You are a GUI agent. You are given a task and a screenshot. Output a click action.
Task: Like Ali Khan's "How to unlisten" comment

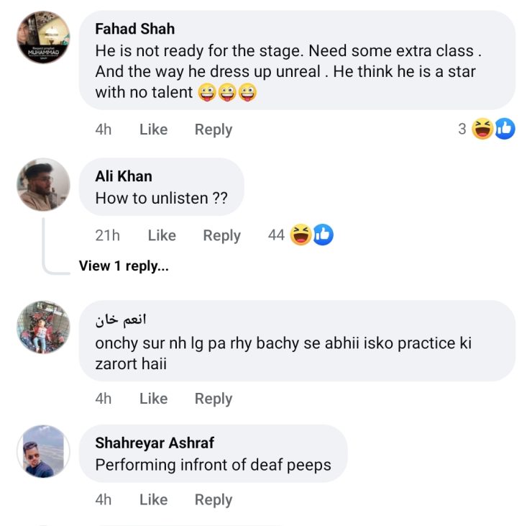pyautogui.click(x=162, y=235)
